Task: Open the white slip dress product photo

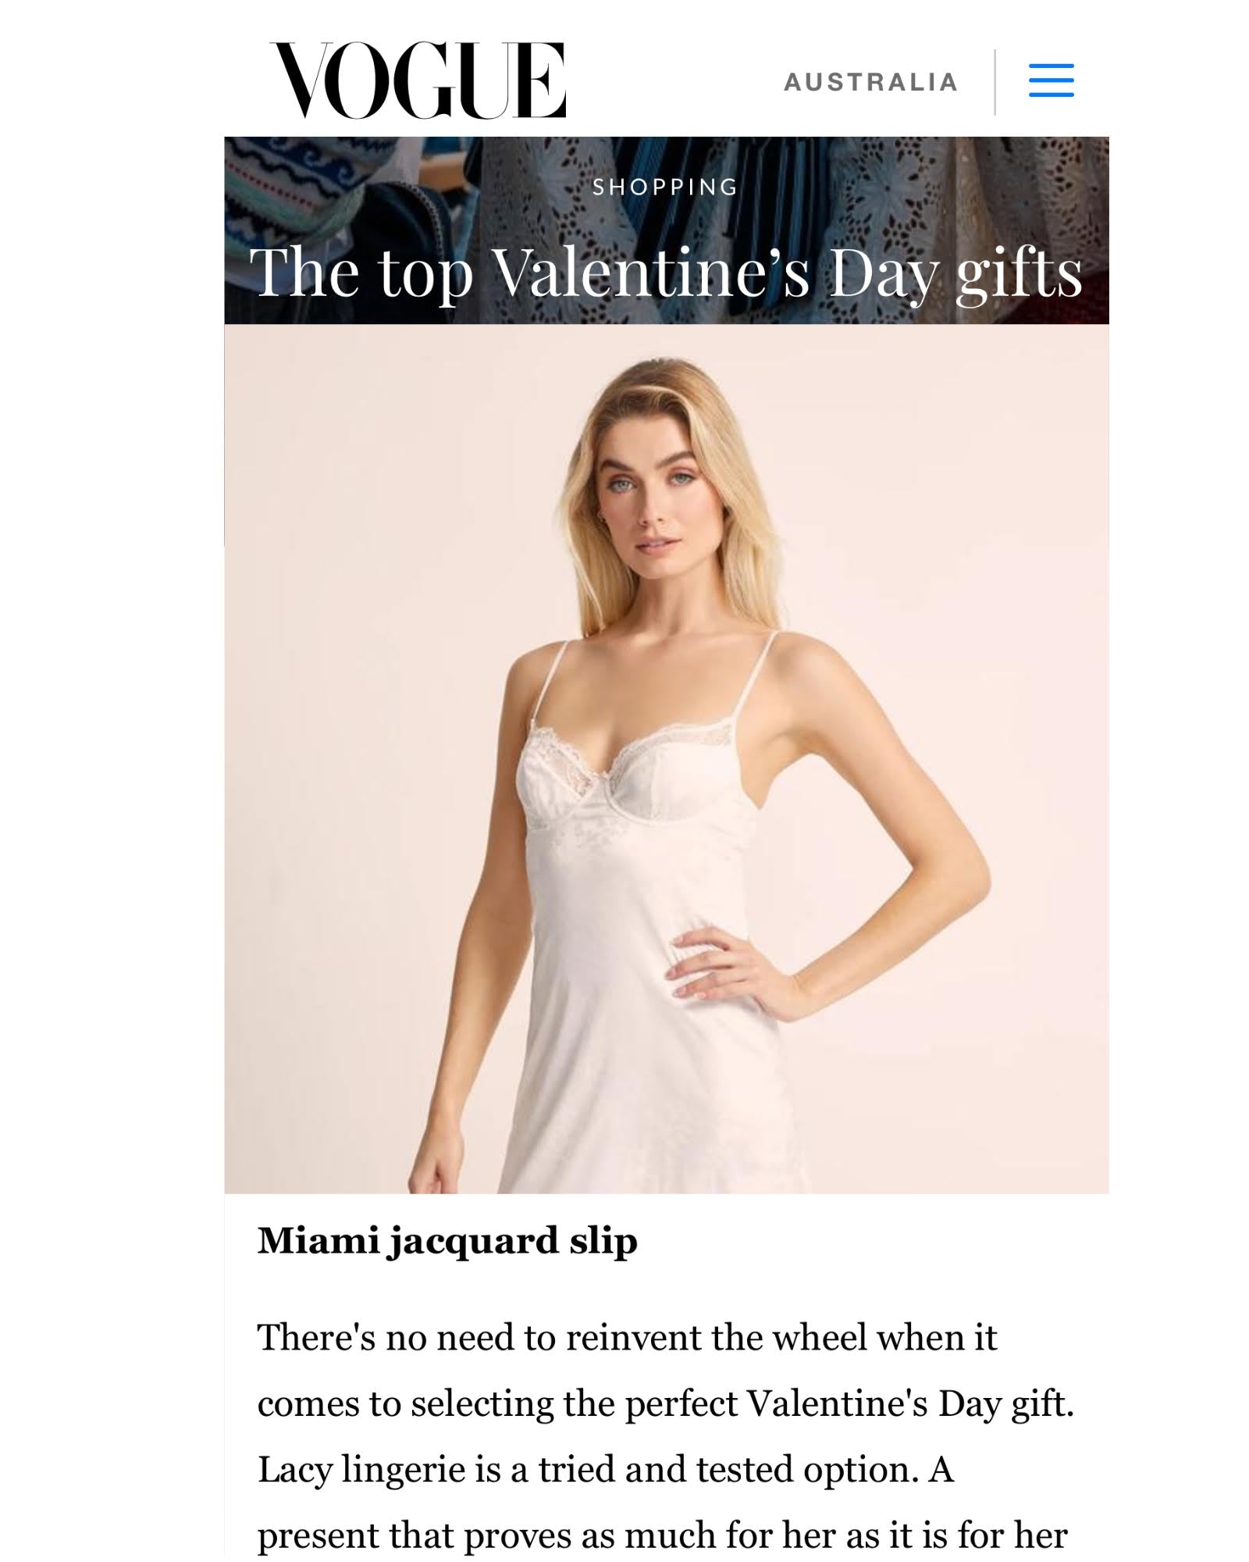Action: coord(666,758)
